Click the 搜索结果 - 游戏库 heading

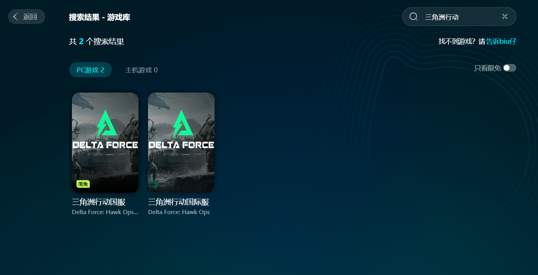click(x=99, y=17)
